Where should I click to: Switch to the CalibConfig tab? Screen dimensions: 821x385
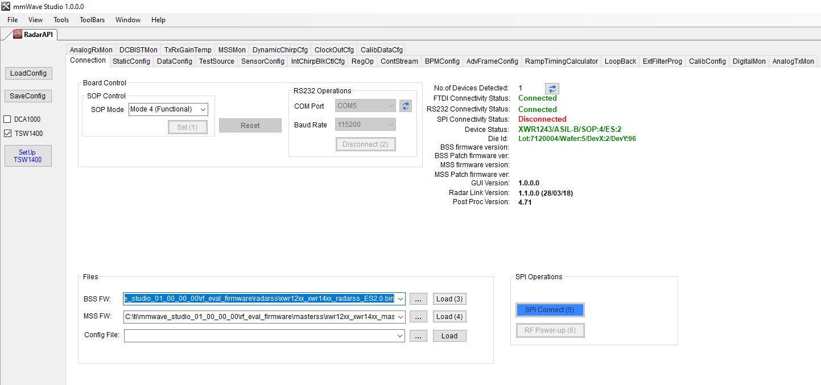[x=707, y=61]
